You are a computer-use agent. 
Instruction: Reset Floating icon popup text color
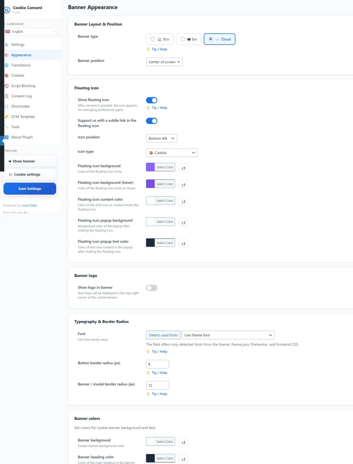[184, 244]
